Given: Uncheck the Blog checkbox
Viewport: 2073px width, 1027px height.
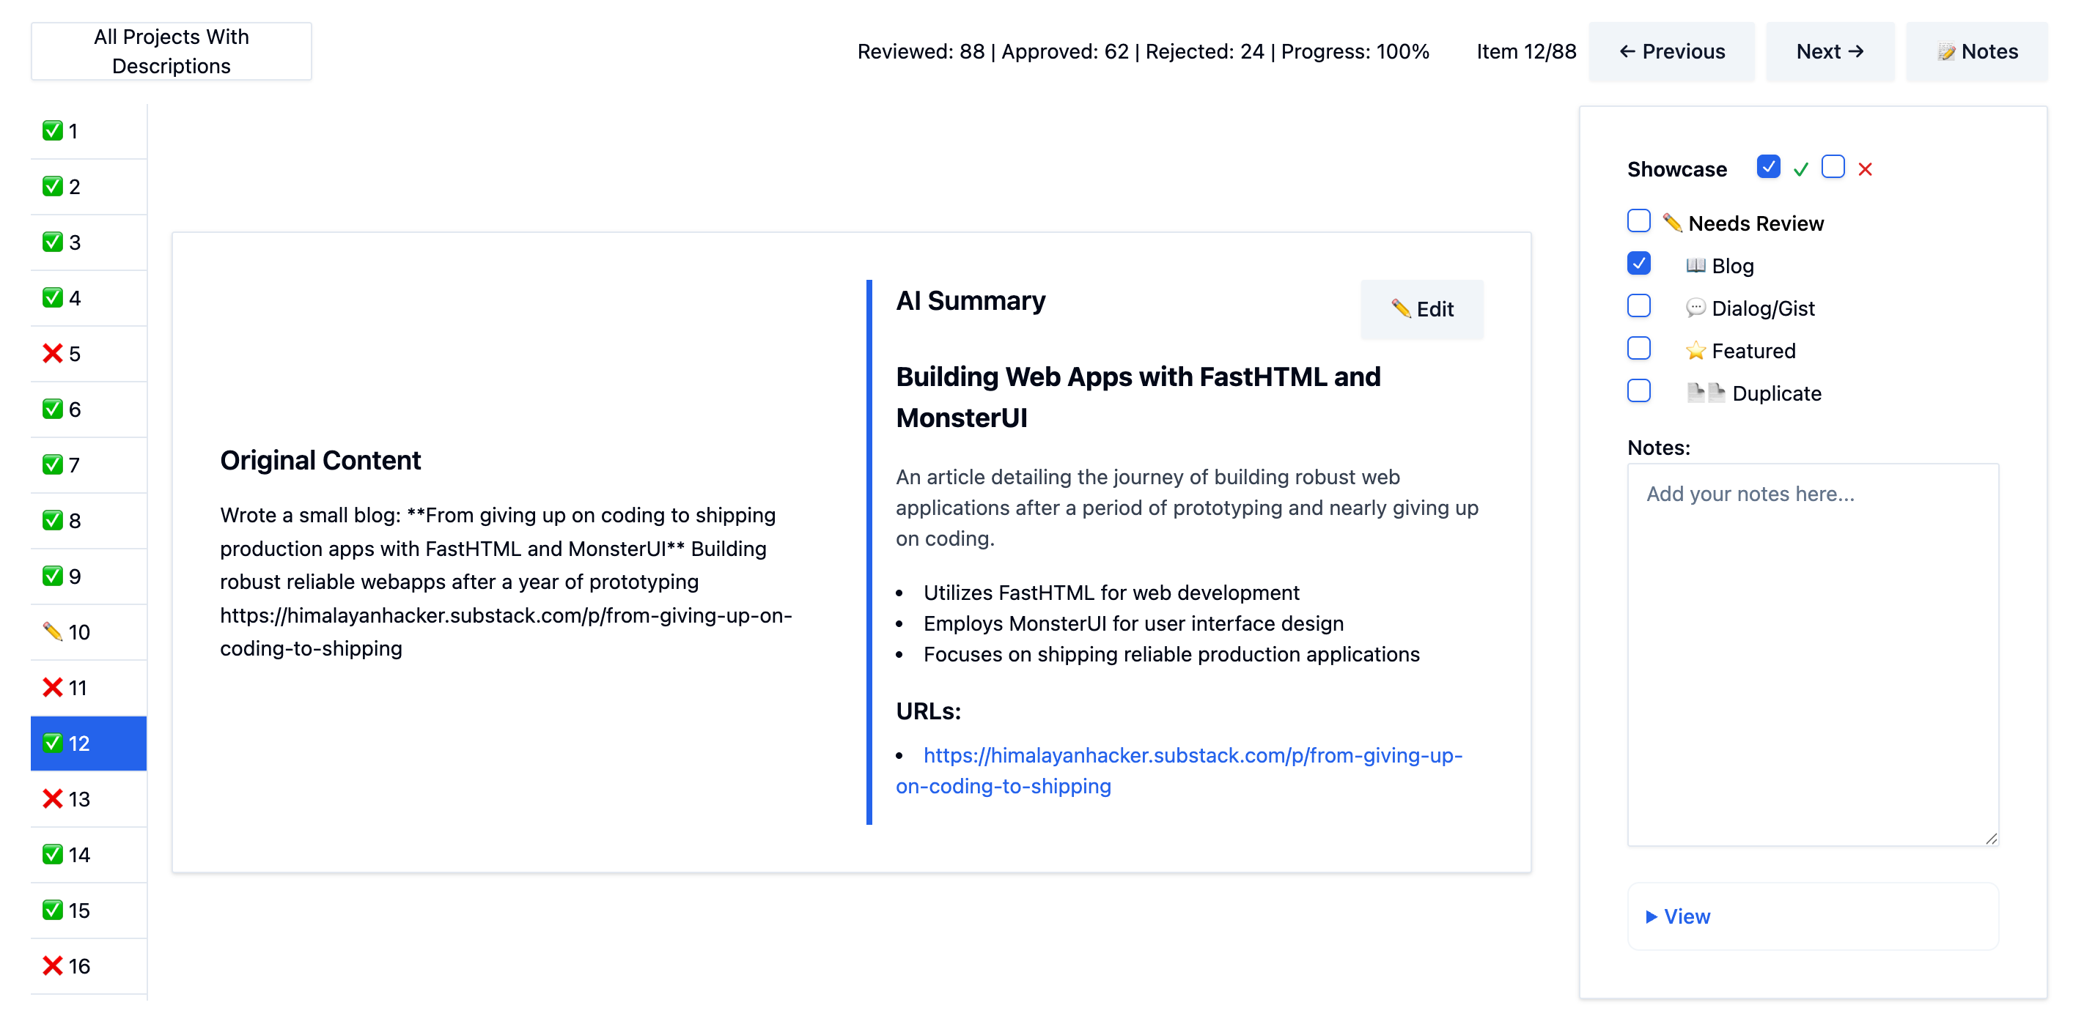Looking at the screenshot, I should tap(1638, 264).
